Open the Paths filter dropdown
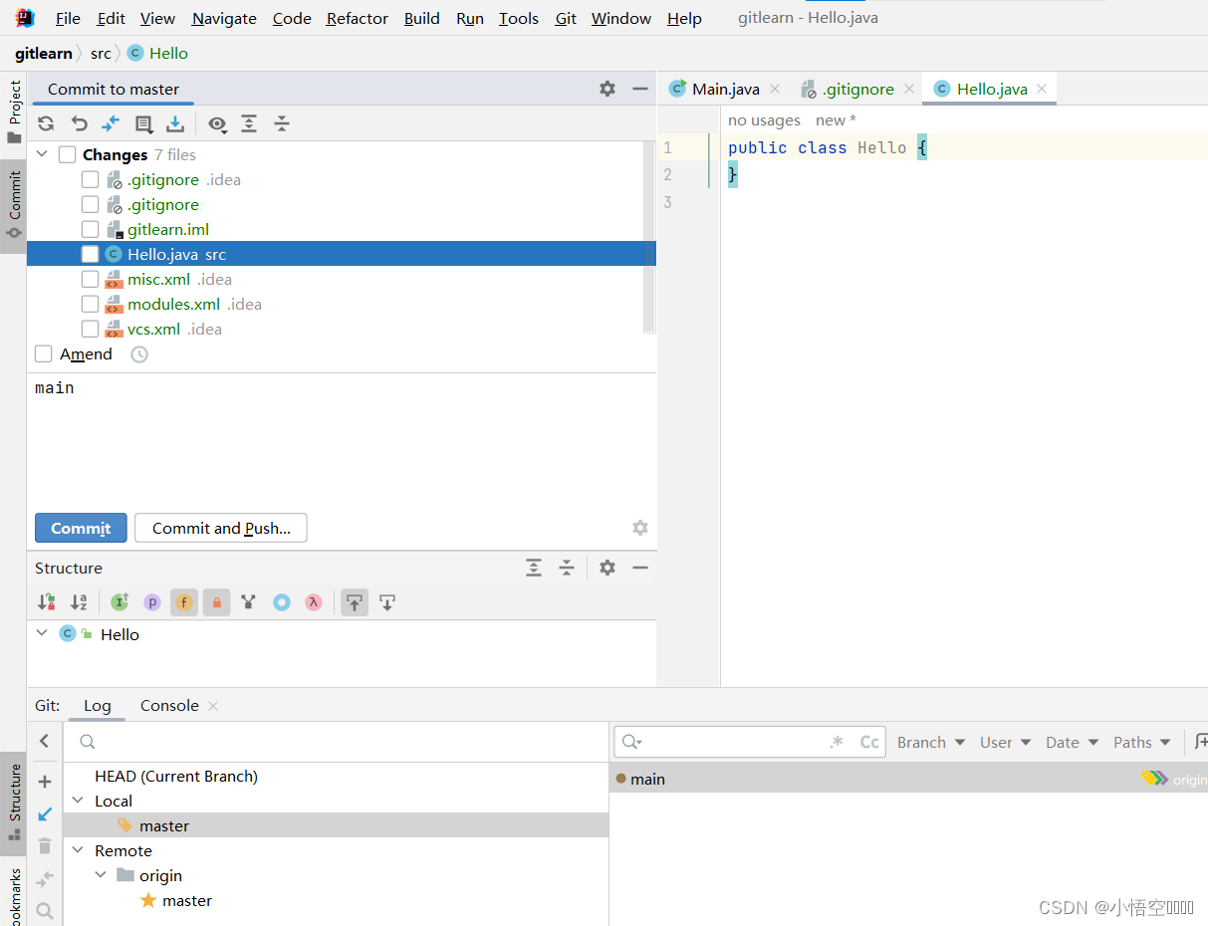The width and height of the screenshot is (1208, 926). pos(1141,742)
